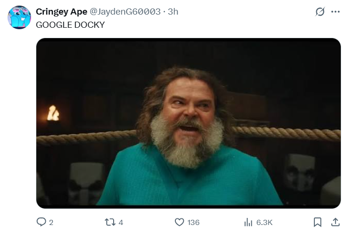Click the Cringey Ape profile avatar
Viewport: 346px width, 233px height.
tap(19, 17)
